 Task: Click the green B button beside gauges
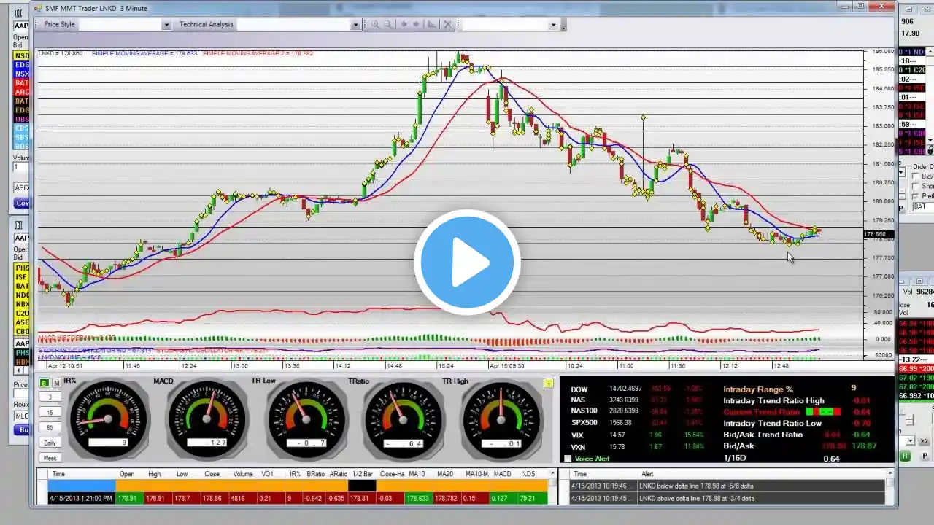pyautogui.click(x=45, y=383)
